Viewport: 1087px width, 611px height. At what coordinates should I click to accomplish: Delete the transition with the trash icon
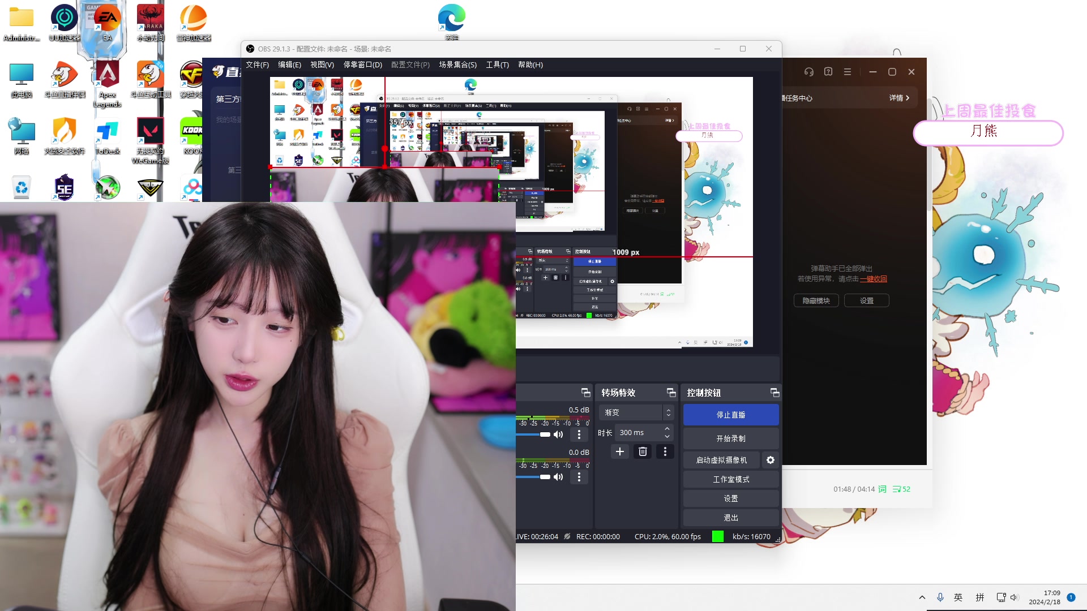(643, 451)
